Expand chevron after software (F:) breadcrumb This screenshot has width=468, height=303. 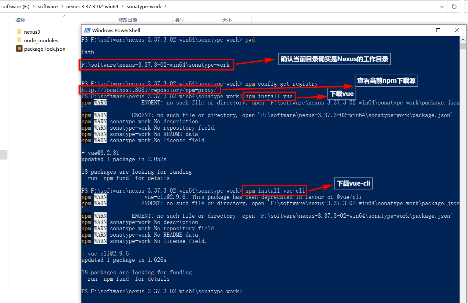click(34, 6)
